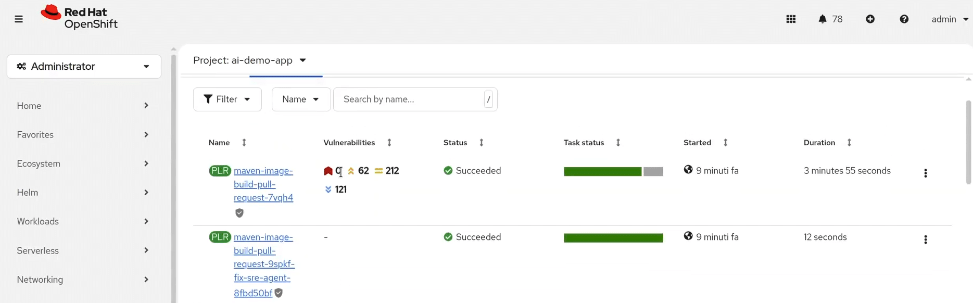The width and height of the screenshot is (973, 303).
Task: Expand the Helm navigation section
Action: pyautogui.click(x=83, y=193)
